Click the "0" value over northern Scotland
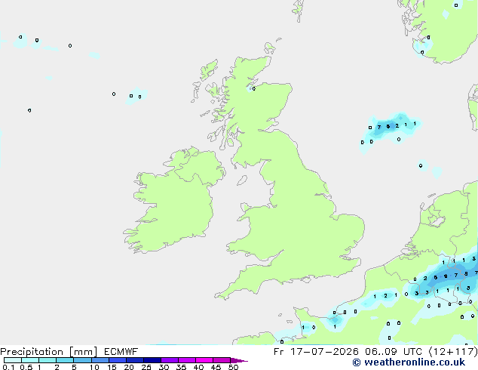Viewport: 478px width, 370px height. [253, 89]
